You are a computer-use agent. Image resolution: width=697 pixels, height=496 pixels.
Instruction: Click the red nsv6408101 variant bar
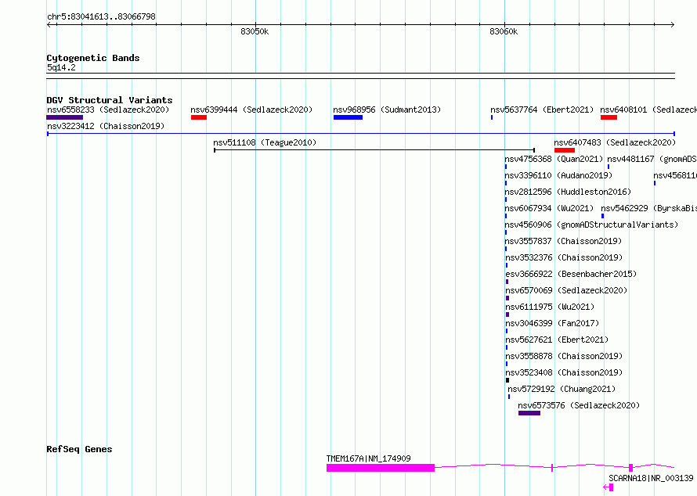(x=609, y=117)
